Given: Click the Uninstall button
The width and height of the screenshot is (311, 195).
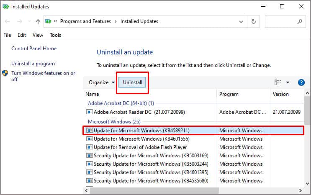Looking at the screenshot, I should tap(133, 82).
